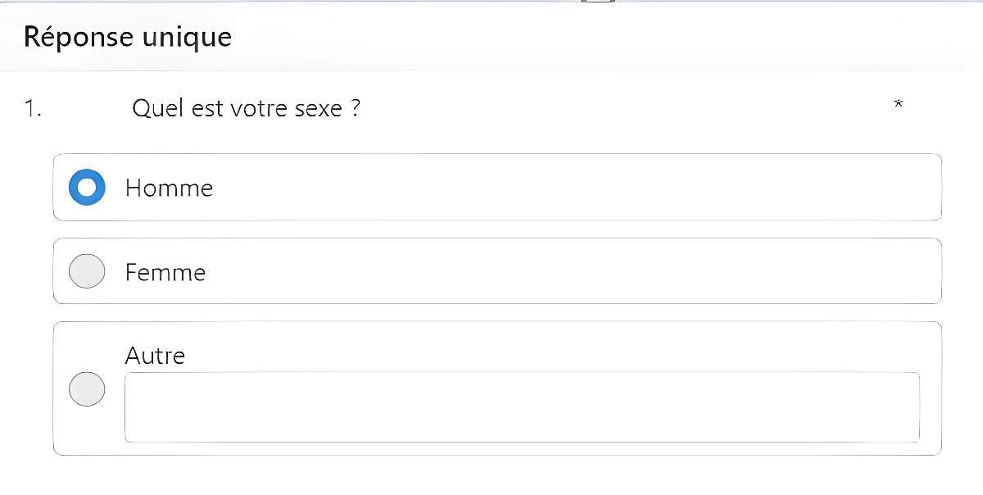Viewport: 983px width, 495px height.
Task: Click the question mark ending the question
Action: click(x=355, y=108)
